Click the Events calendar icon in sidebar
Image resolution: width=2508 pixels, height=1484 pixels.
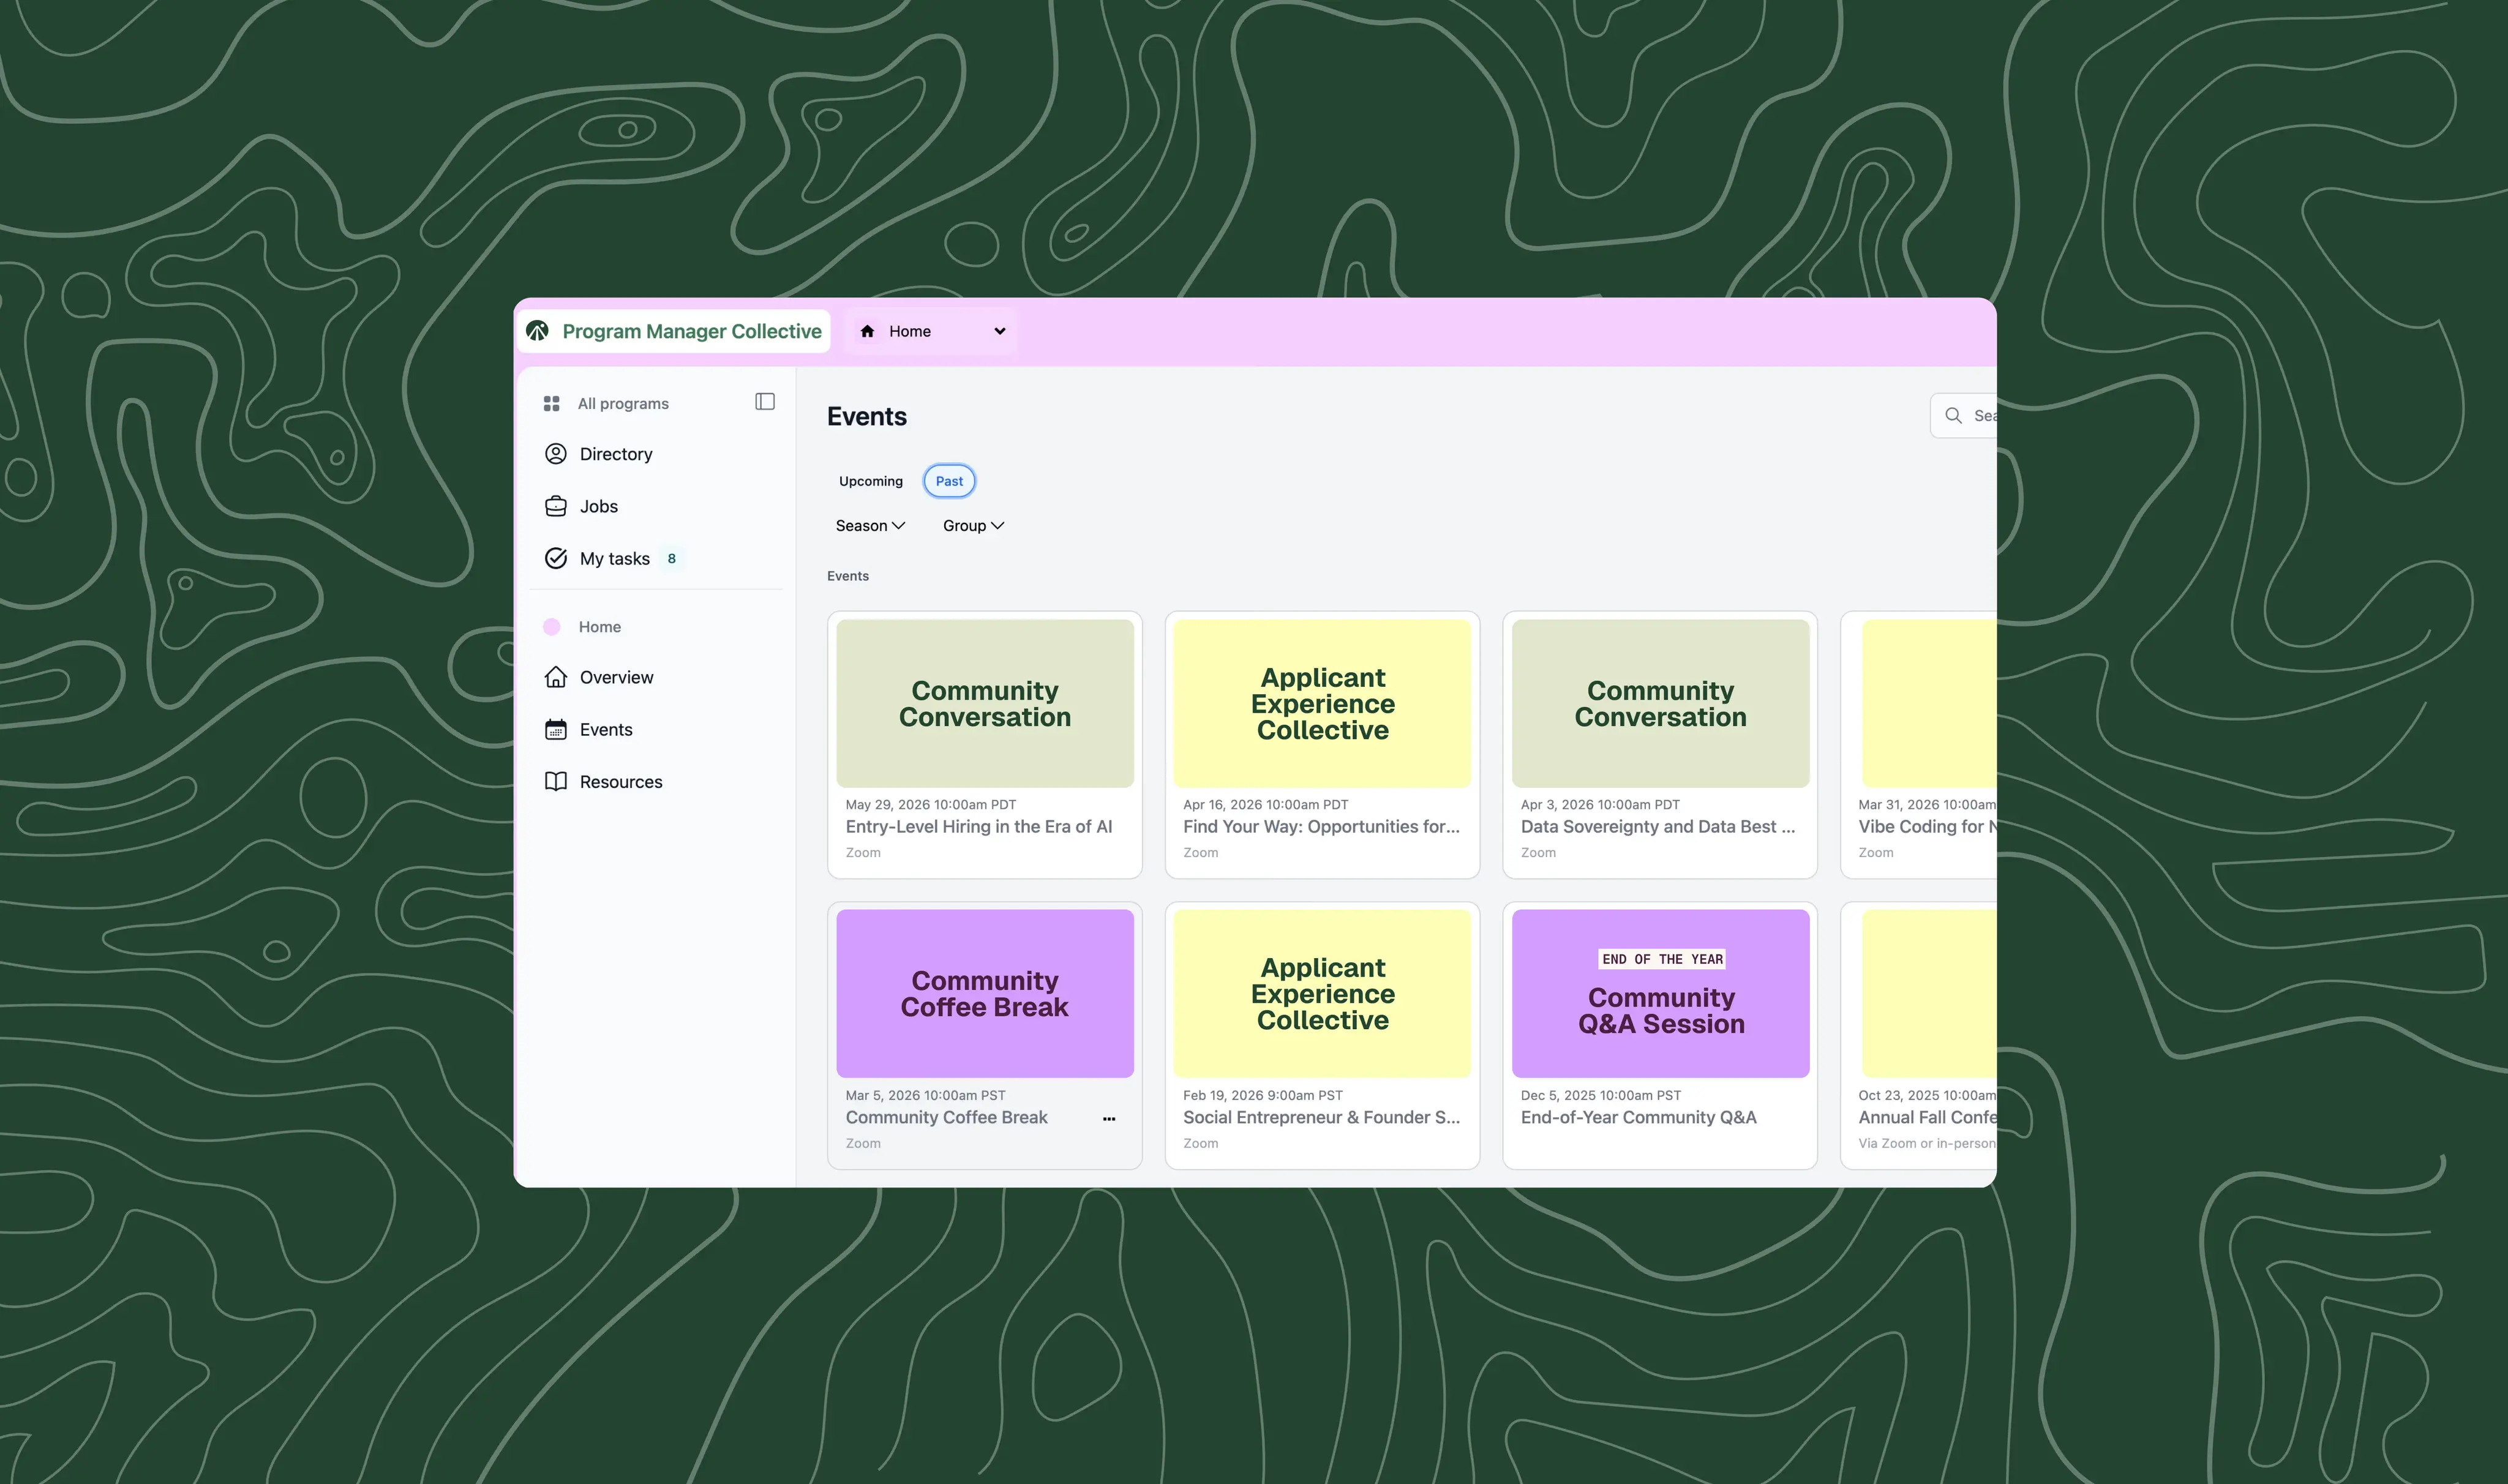click(556, 729)
